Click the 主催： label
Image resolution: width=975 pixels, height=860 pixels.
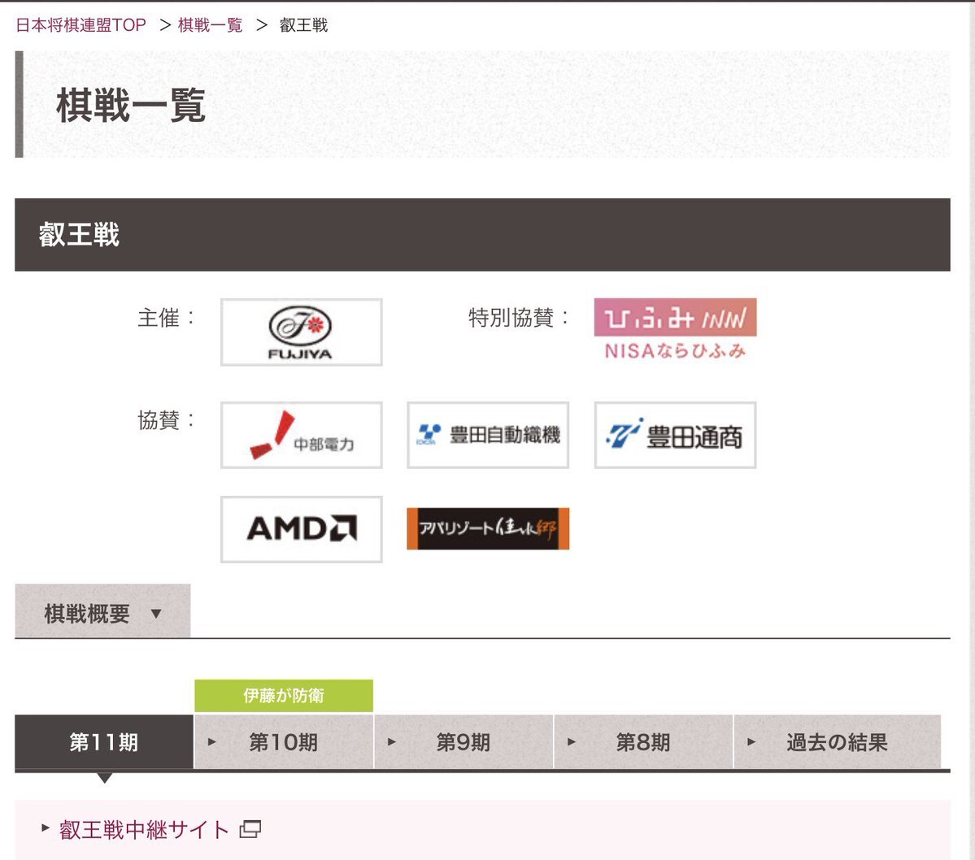tap(167, 318)
